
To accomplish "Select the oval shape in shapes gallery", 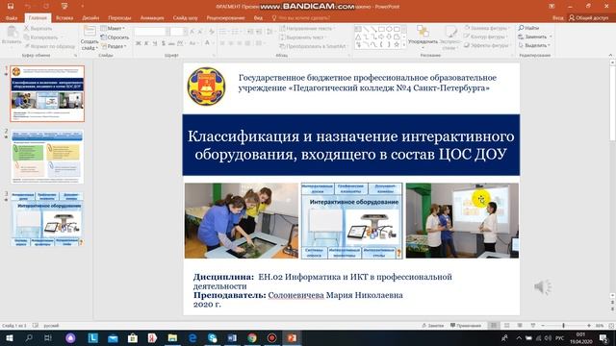I will coord(389,29).
